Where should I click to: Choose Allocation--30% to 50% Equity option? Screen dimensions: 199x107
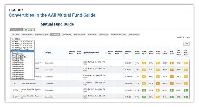pos(22,43)
